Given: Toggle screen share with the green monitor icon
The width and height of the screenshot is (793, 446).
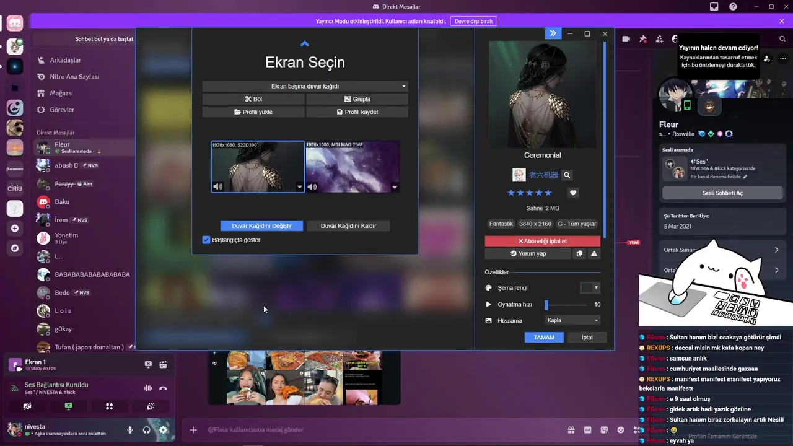Looking at the screenshot, I should pyautogui.click(x=68, y=406).
